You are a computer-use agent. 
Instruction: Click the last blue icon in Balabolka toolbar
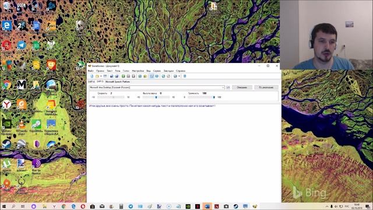(185, 76)
